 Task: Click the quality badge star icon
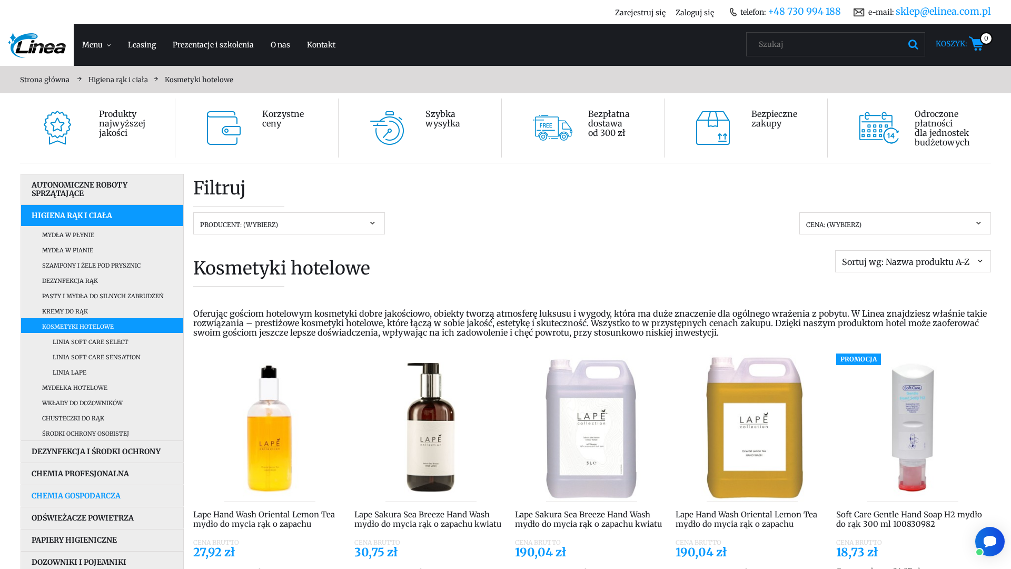click(57, 127)
